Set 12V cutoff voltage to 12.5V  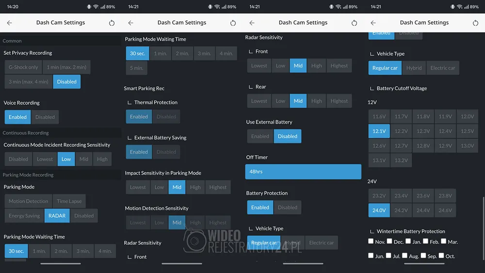[467, 131]
